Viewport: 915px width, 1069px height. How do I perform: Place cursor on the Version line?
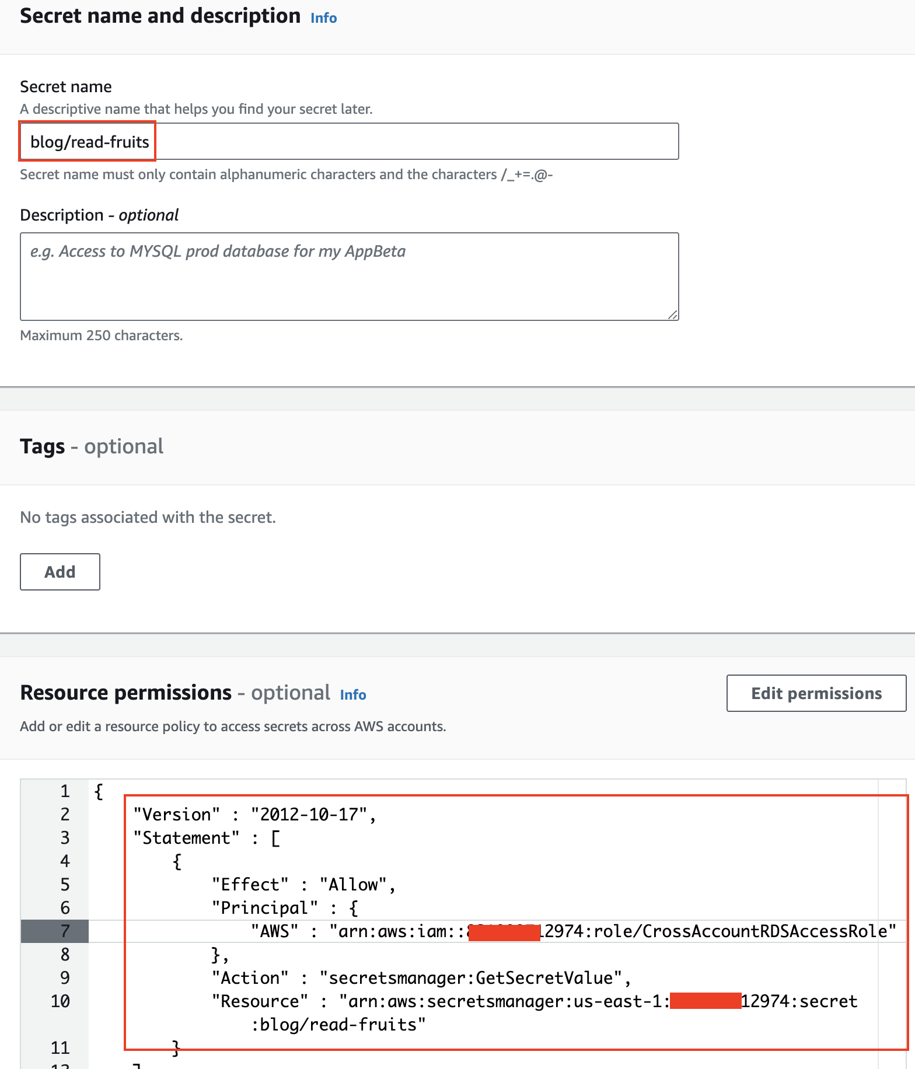[x=254, y=815]
